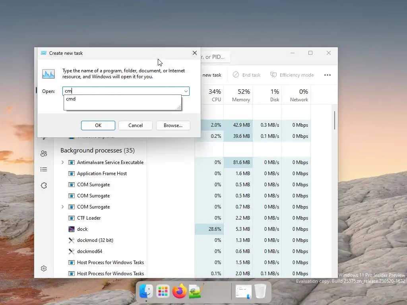Open the Open field dropdown arrow

click(x=186, y=91)
